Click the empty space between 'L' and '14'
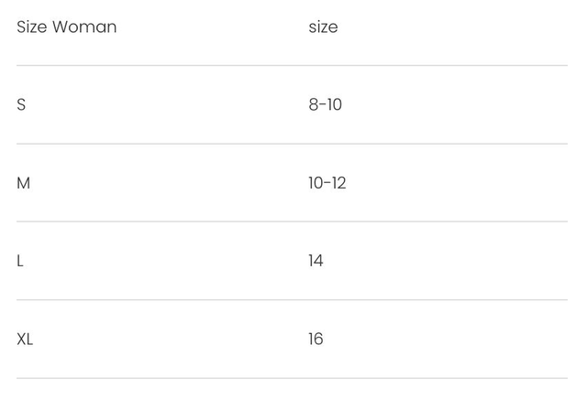The width and height of the screenshot is (587, 399). coord(165,262)
